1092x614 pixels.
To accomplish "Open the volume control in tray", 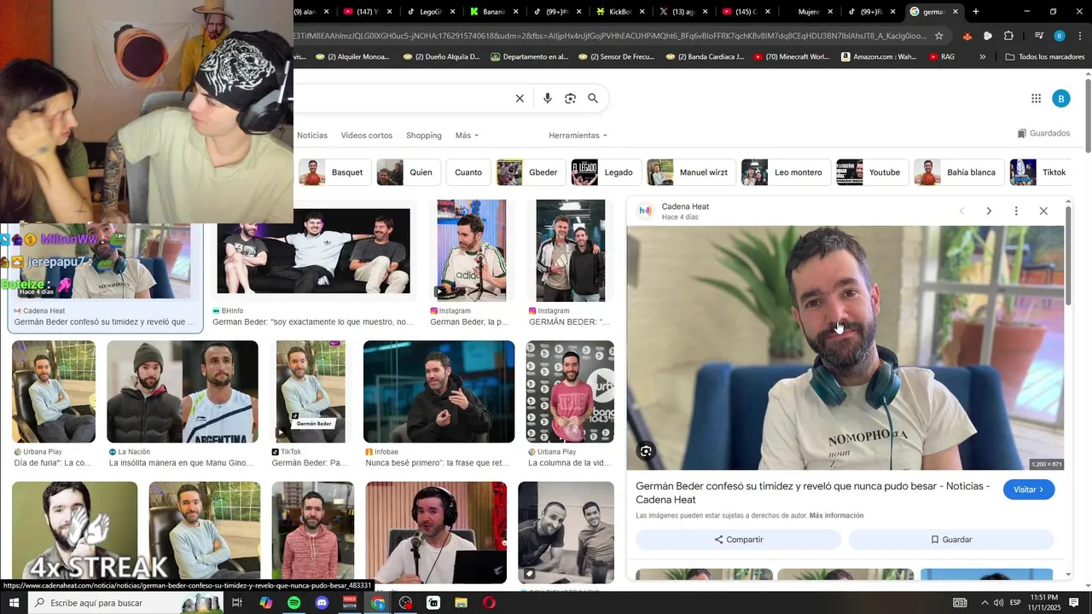I will [999, 603].
